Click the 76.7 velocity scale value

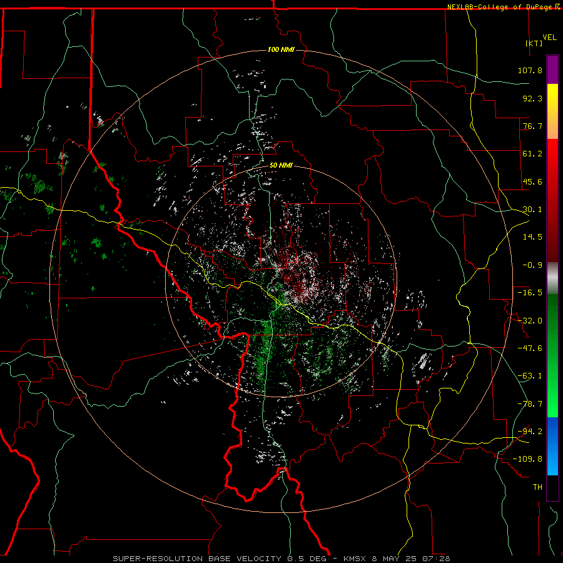click(532, 126)
